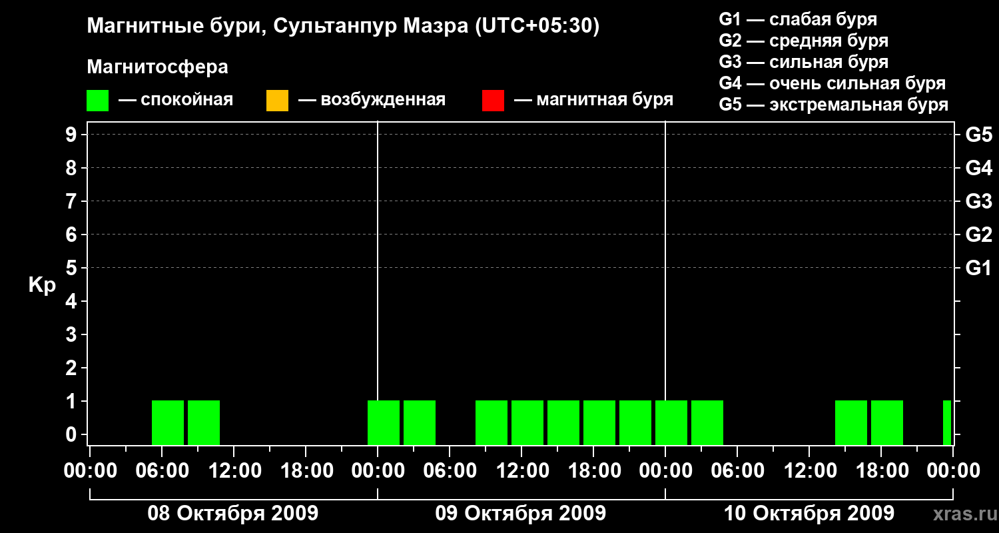This screenshot has height=533, width=999.
Task: Click the G2 label on the right axis
Action: [978, 235]
